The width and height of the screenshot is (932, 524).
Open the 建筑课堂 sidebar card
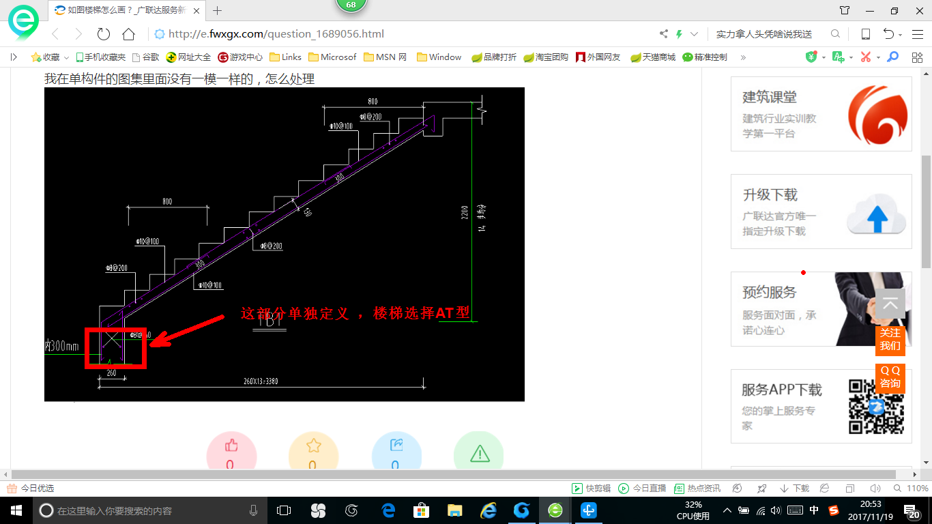coord(821,114)
